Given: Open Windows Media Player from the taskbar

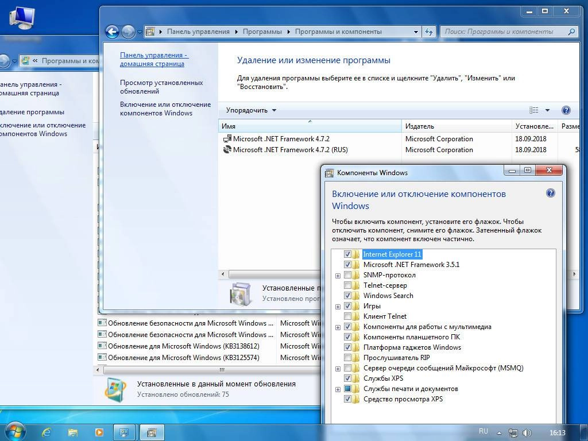Looking at the screenshot, I should 99,432.
